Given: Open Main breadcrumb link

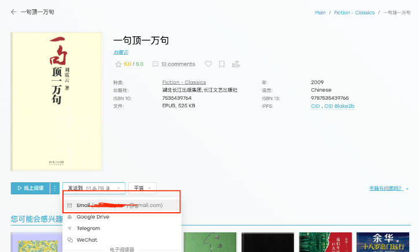Looking at the screenshot, I should (320, 13).
